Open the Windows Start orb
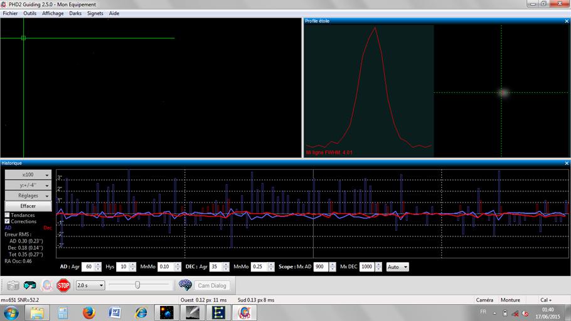This screenshot has width=571, height=321. point(11,313)
